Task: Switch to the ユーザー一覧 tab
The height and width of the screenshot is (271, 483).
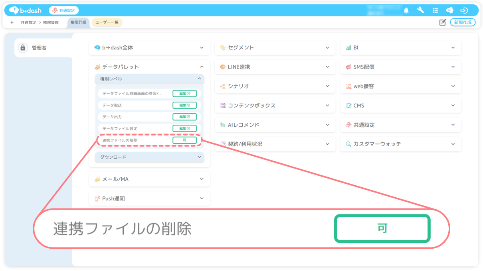Action: click(107, 22)
